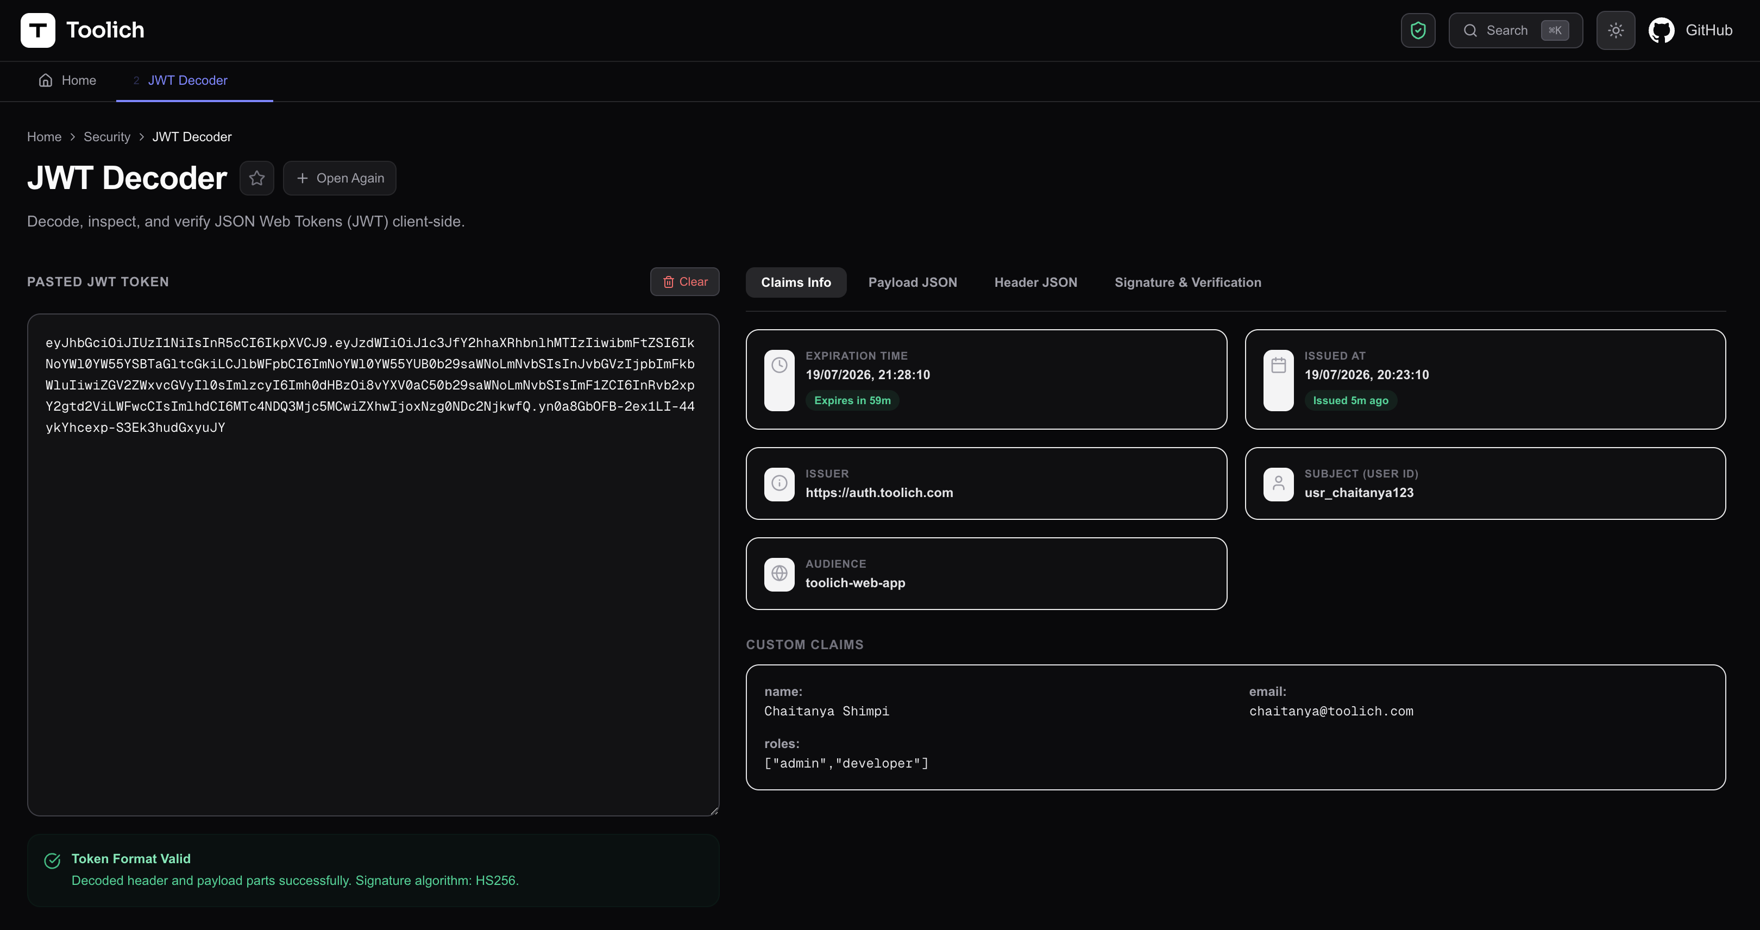The height and width of the screenshot is (930, 1760).
Task: Click the Custom Claims section heading
Action: click(x=804, y=644)
